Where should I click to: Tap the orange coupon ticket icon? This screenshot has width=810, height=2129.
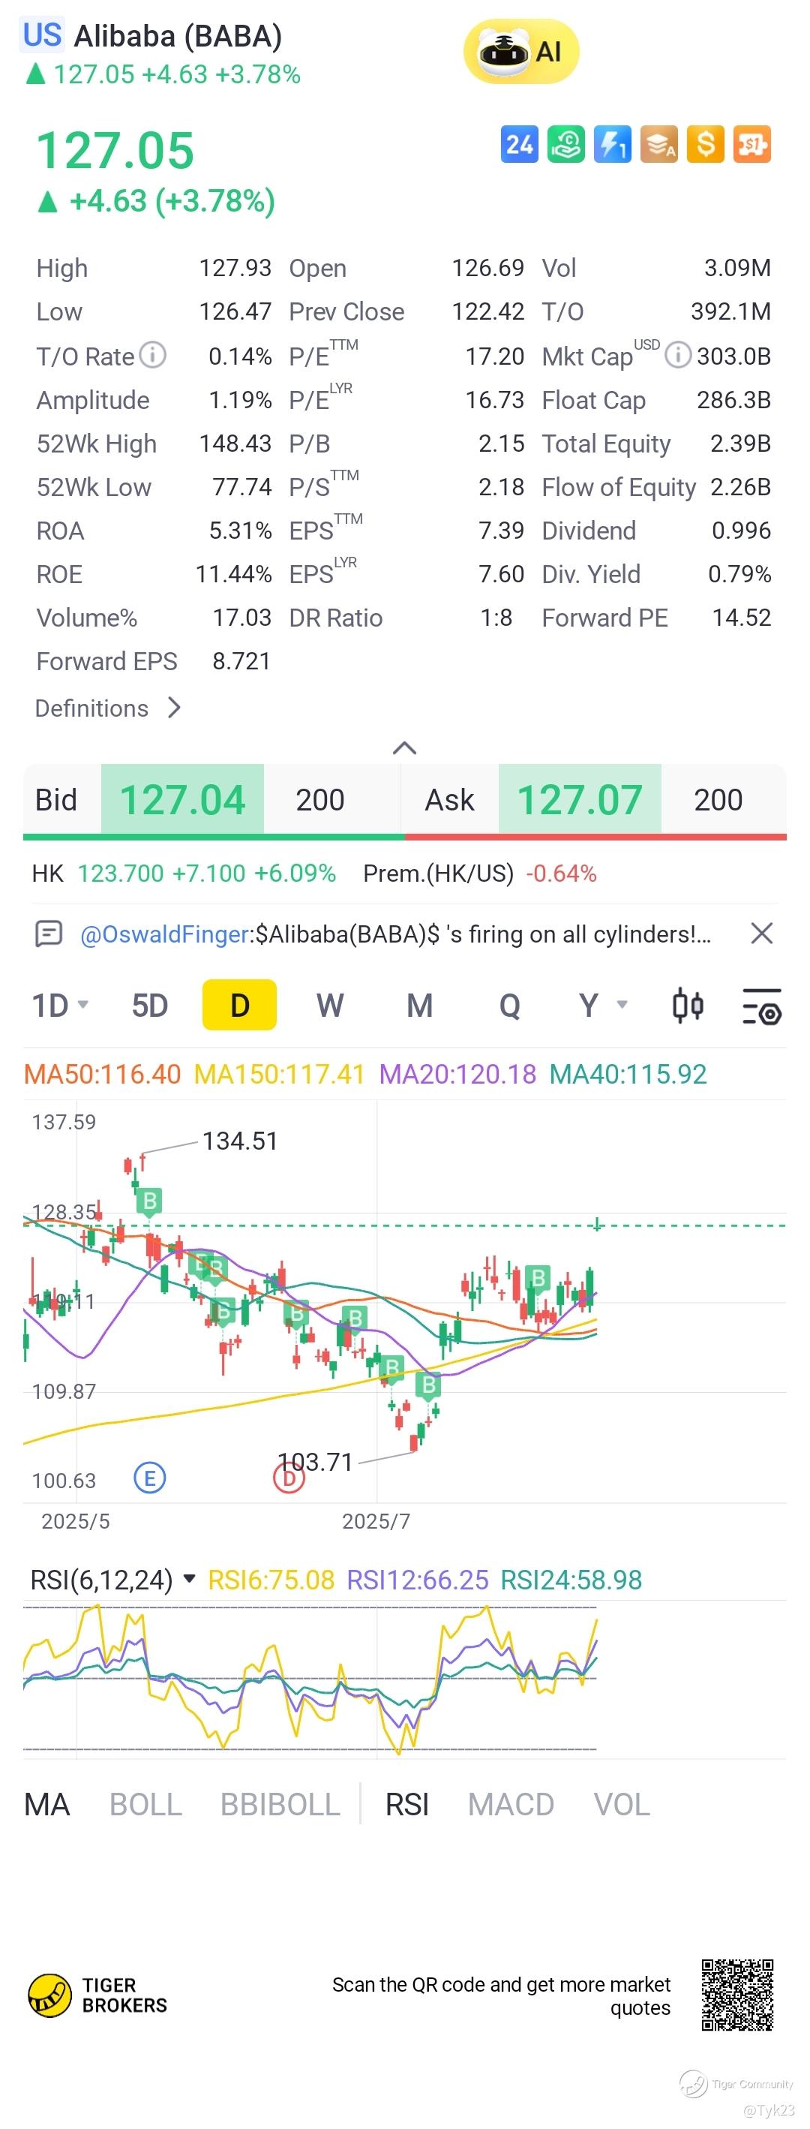(x=752, y=145)
